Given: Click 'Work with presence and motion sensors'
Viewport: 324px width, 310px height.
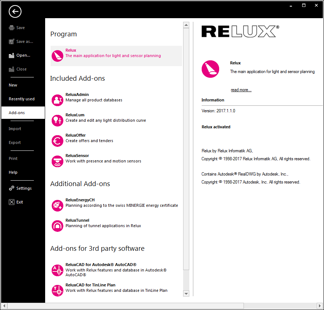Looking at the screenshot, I should tap(103, 161).
